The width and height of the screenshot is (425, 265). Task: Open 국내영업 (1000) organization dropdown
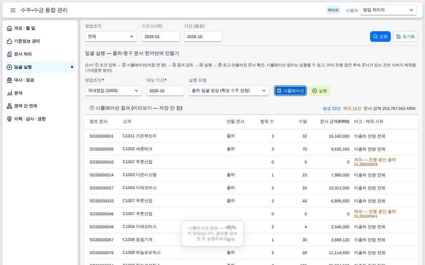pyautogui.click(x=113, y=90)
